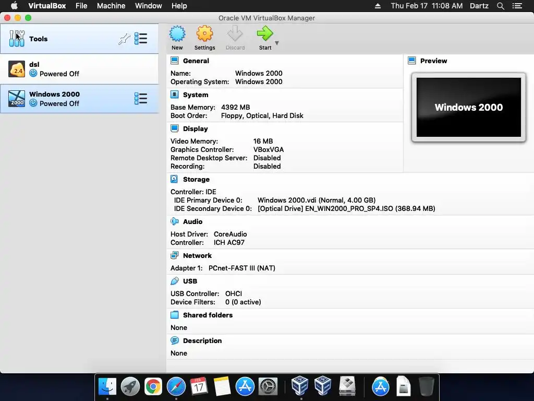Select the Windows 2000 virtual machine

79,99
